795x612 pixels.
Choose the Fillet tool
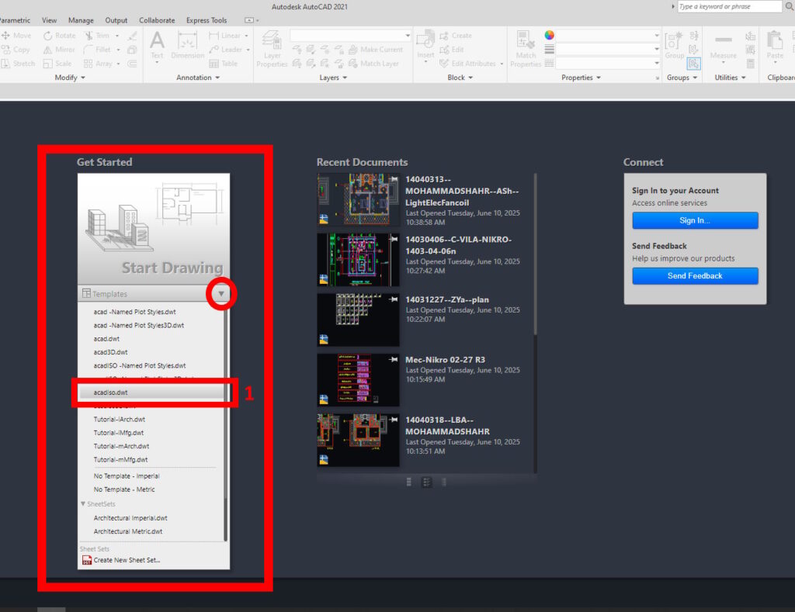(x=97, y=50)
